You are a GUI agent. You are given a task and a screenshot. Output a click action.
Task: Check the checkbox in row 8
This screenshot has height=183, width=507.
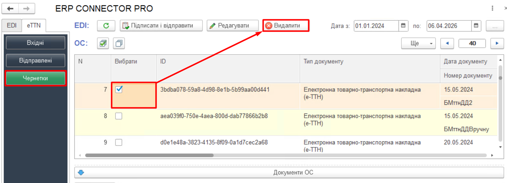pos(119,116)
